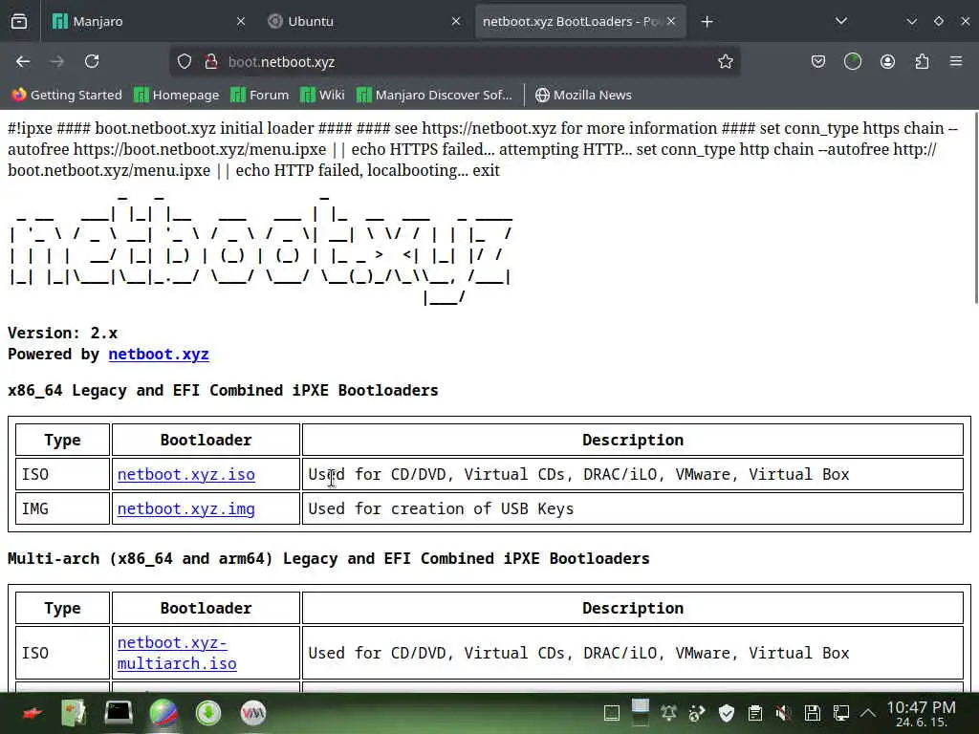Close the Ubuntu tab

(456, 22)
